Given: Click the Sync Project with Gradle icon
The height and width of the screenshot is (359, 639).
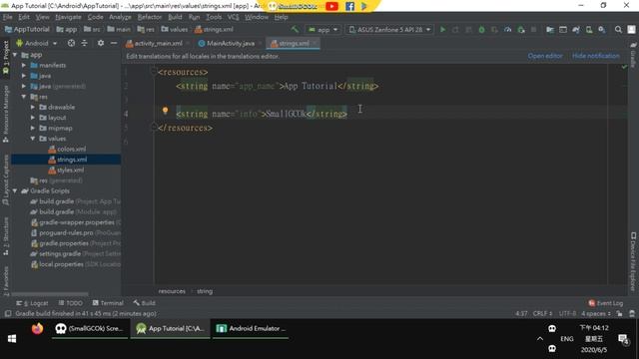Looking at the screenshot, I should (x=576, y=30).
